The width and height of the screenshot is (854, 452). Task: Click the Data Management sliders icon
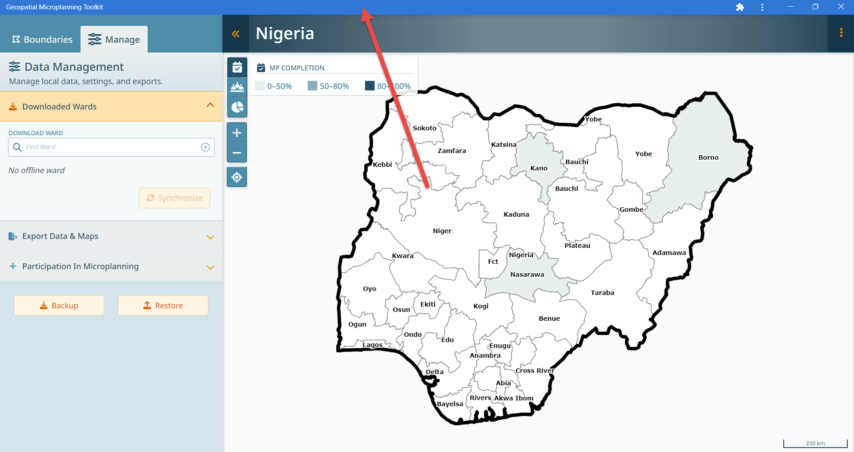coord(14,67)
